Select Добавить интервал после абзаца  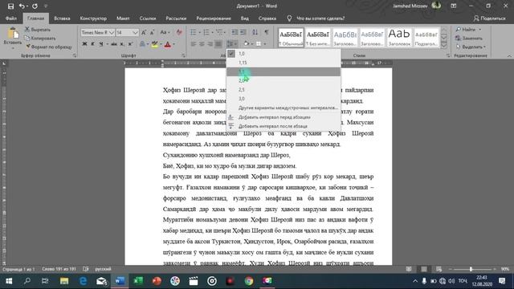pos(284,126)
